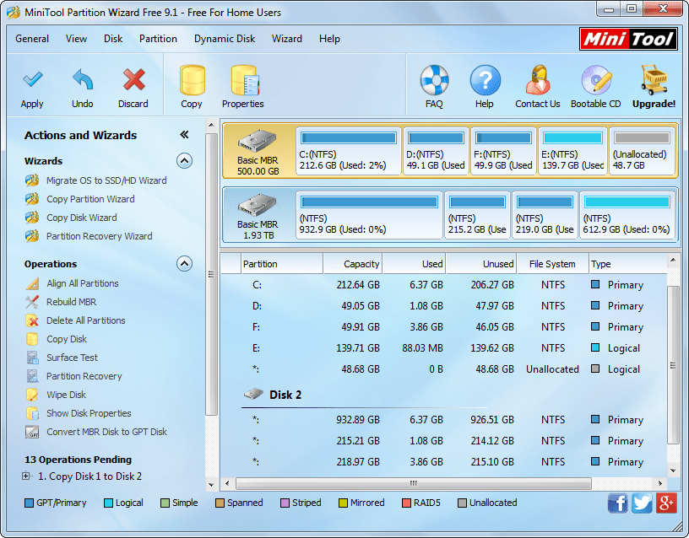
Task: Select the 500.00 GB Basic MBR disk icon
Action: pos(257,142)
